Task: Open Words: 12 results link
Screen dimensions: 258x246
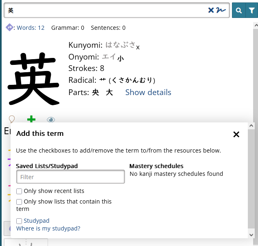Action: coord(31,28)
